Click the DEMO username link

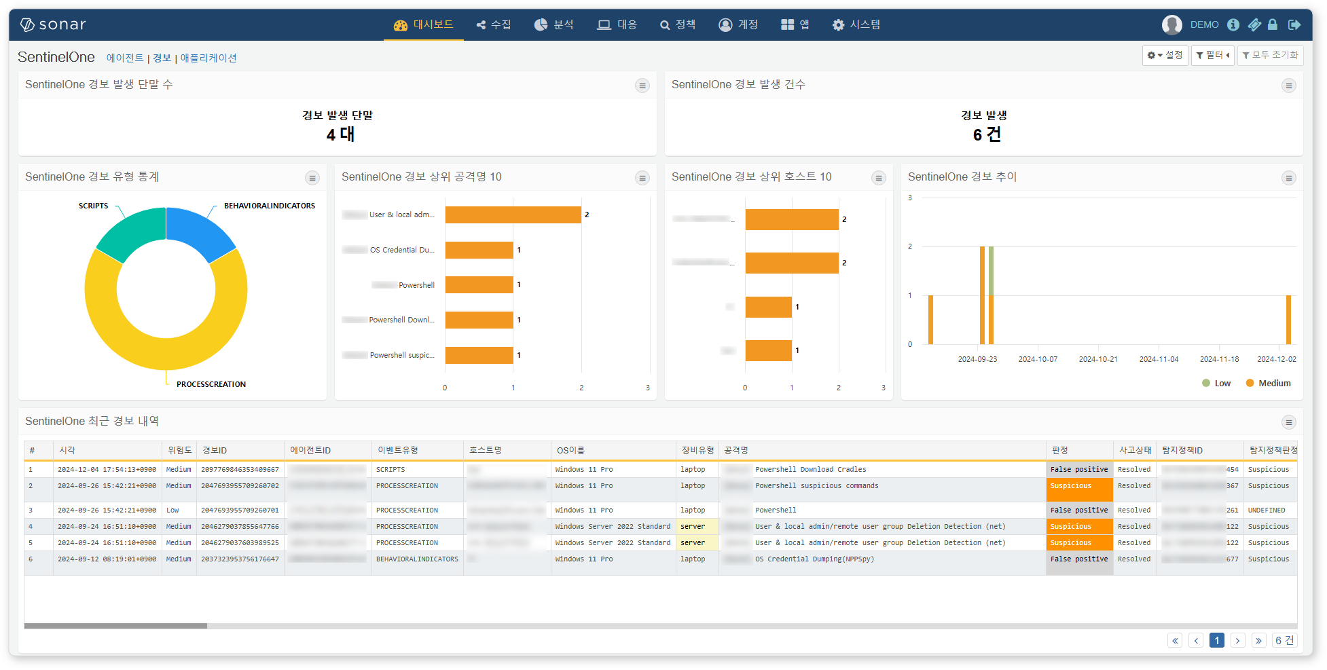coord(1204,24)
